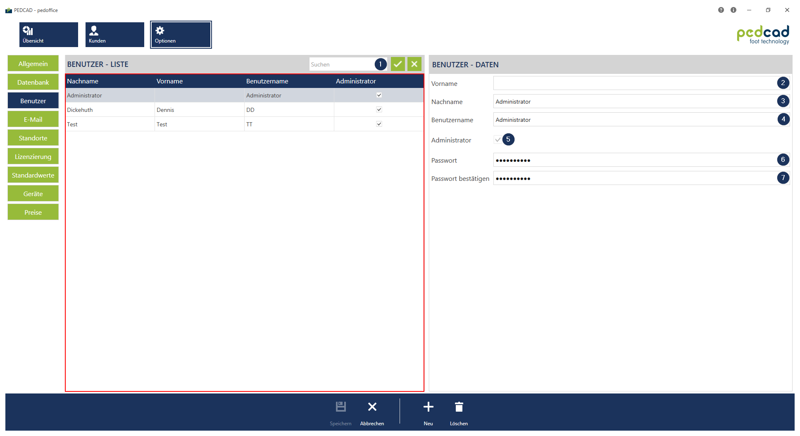
Task: Switch to the Datenbank tab
Action: tap(33, 82)
